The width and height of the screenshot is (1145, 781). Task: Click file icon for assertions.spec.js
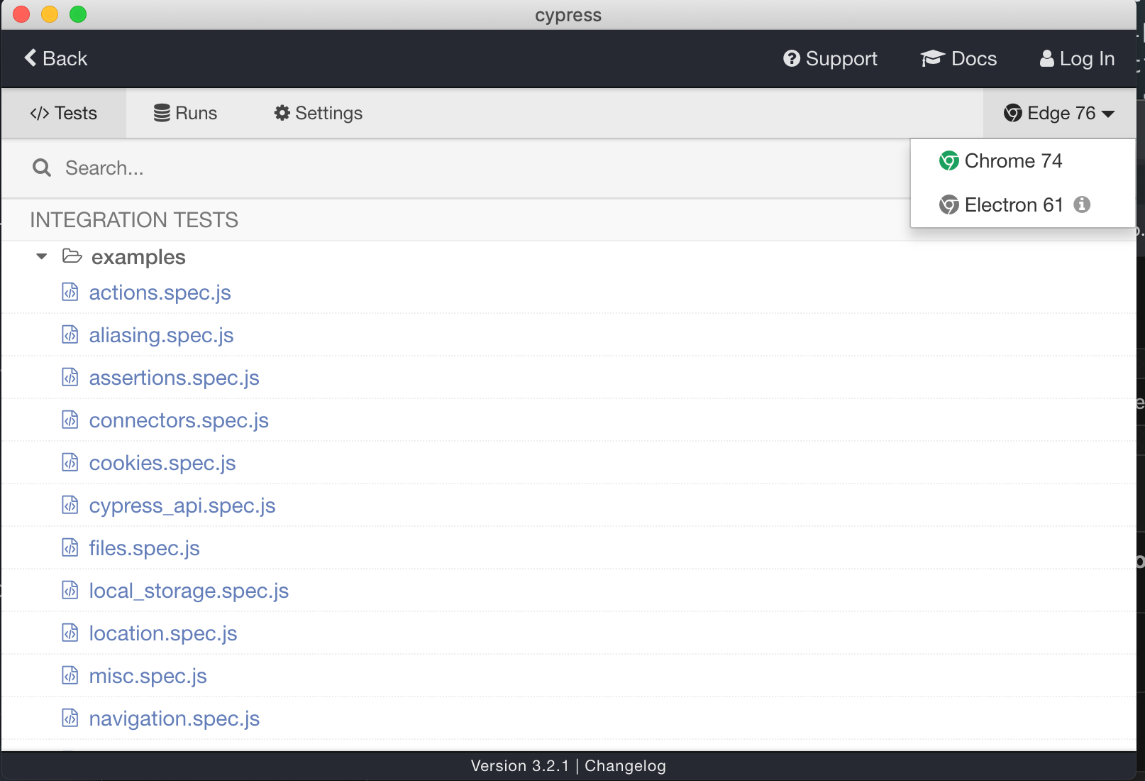point(70,377)
